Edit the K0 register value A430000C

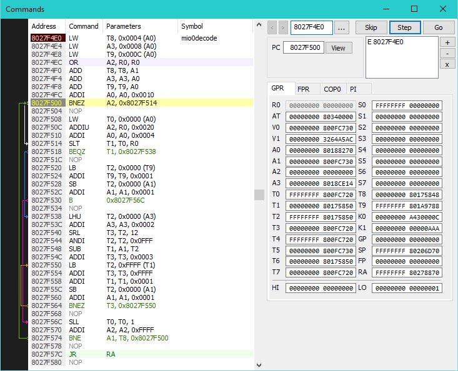(407, 217)
